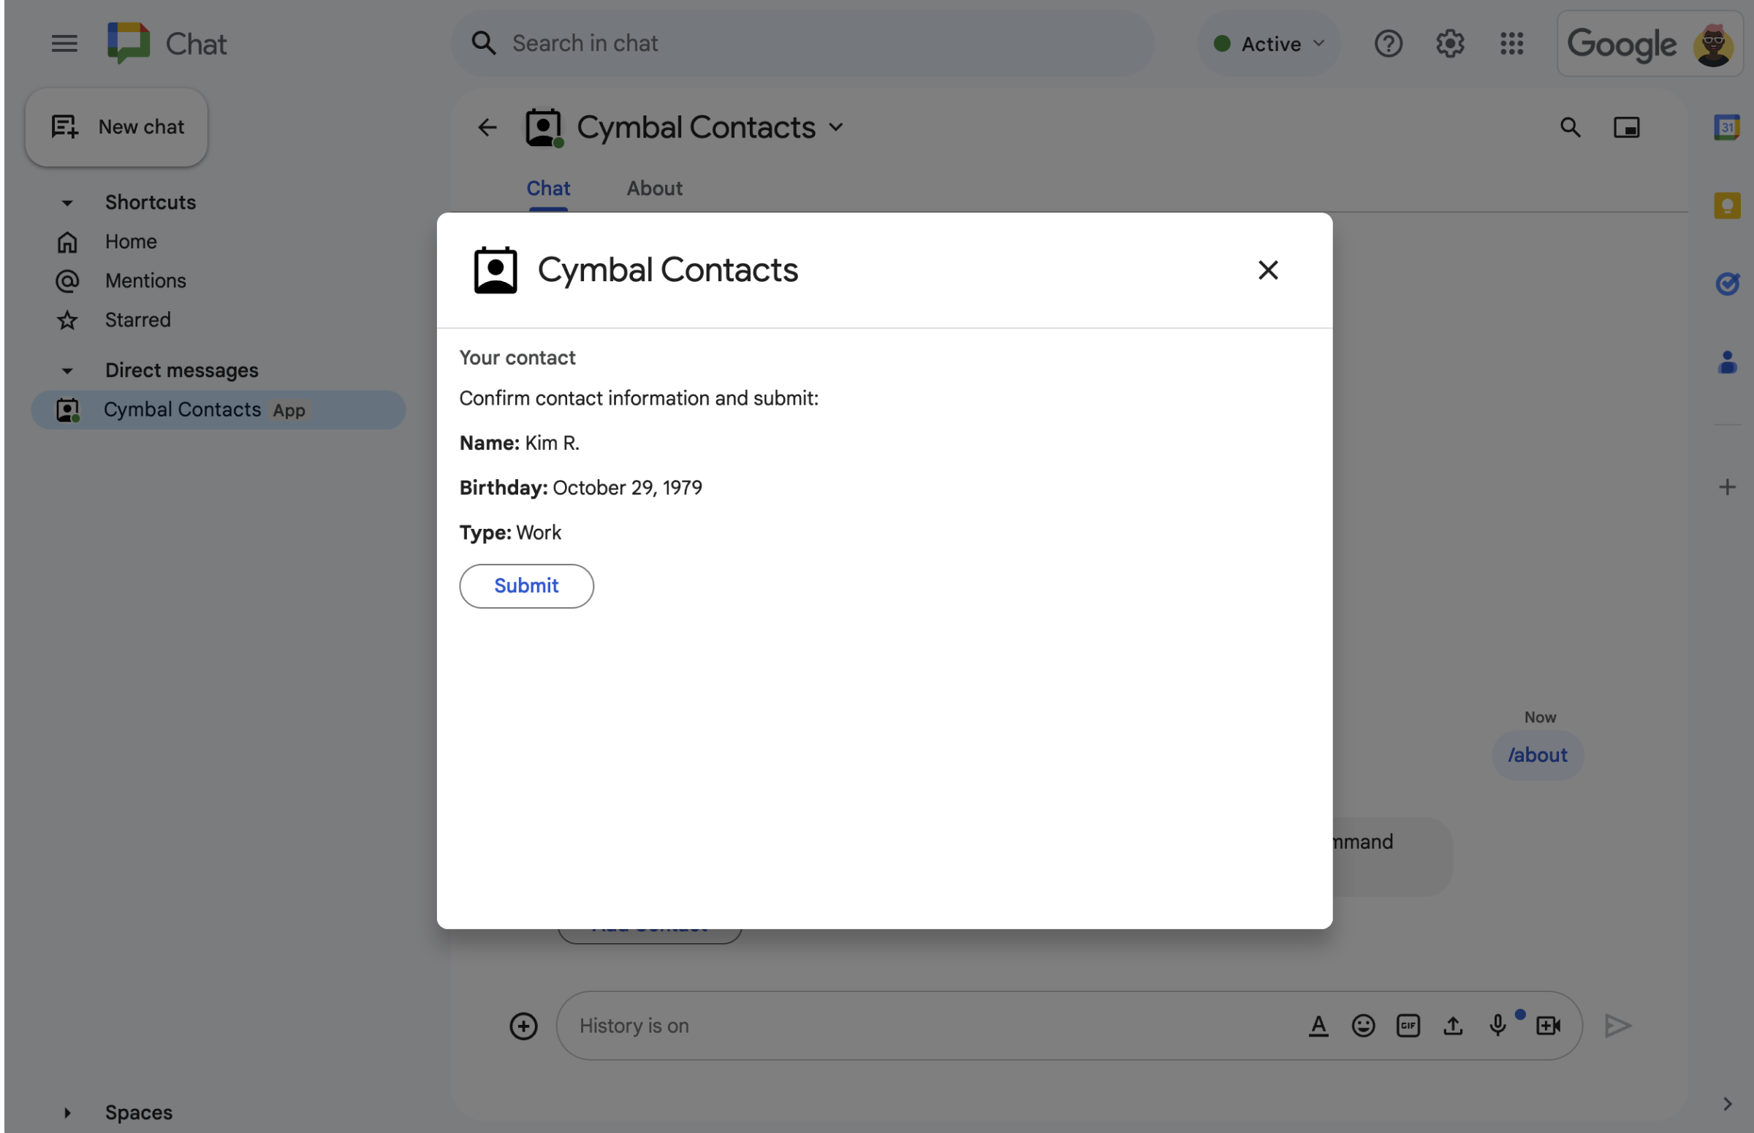The width and height of the screenshot is (1754, 1133).
Task: Close the Cymbal Contacts modal
Action: 1266,270
